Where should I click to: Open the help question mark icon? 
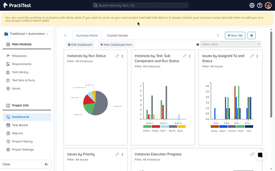(260, 5)
